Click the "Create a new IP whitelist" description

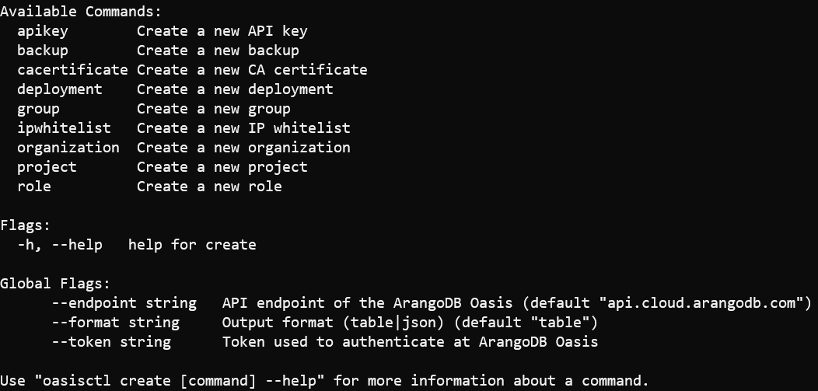coord(243,127)
